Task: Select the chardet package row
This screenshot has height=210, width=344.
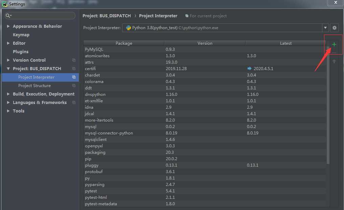Action: pyautogui.click(x=205, y=75)
